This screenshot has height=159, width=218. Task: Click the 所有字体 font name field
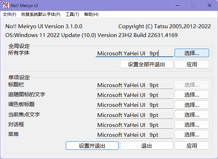point(134,53)
